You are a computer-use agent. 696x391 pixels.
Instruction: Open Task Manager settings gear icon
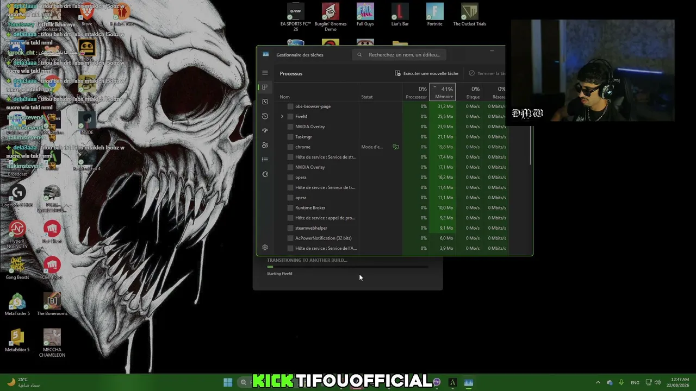coord(265,248)
